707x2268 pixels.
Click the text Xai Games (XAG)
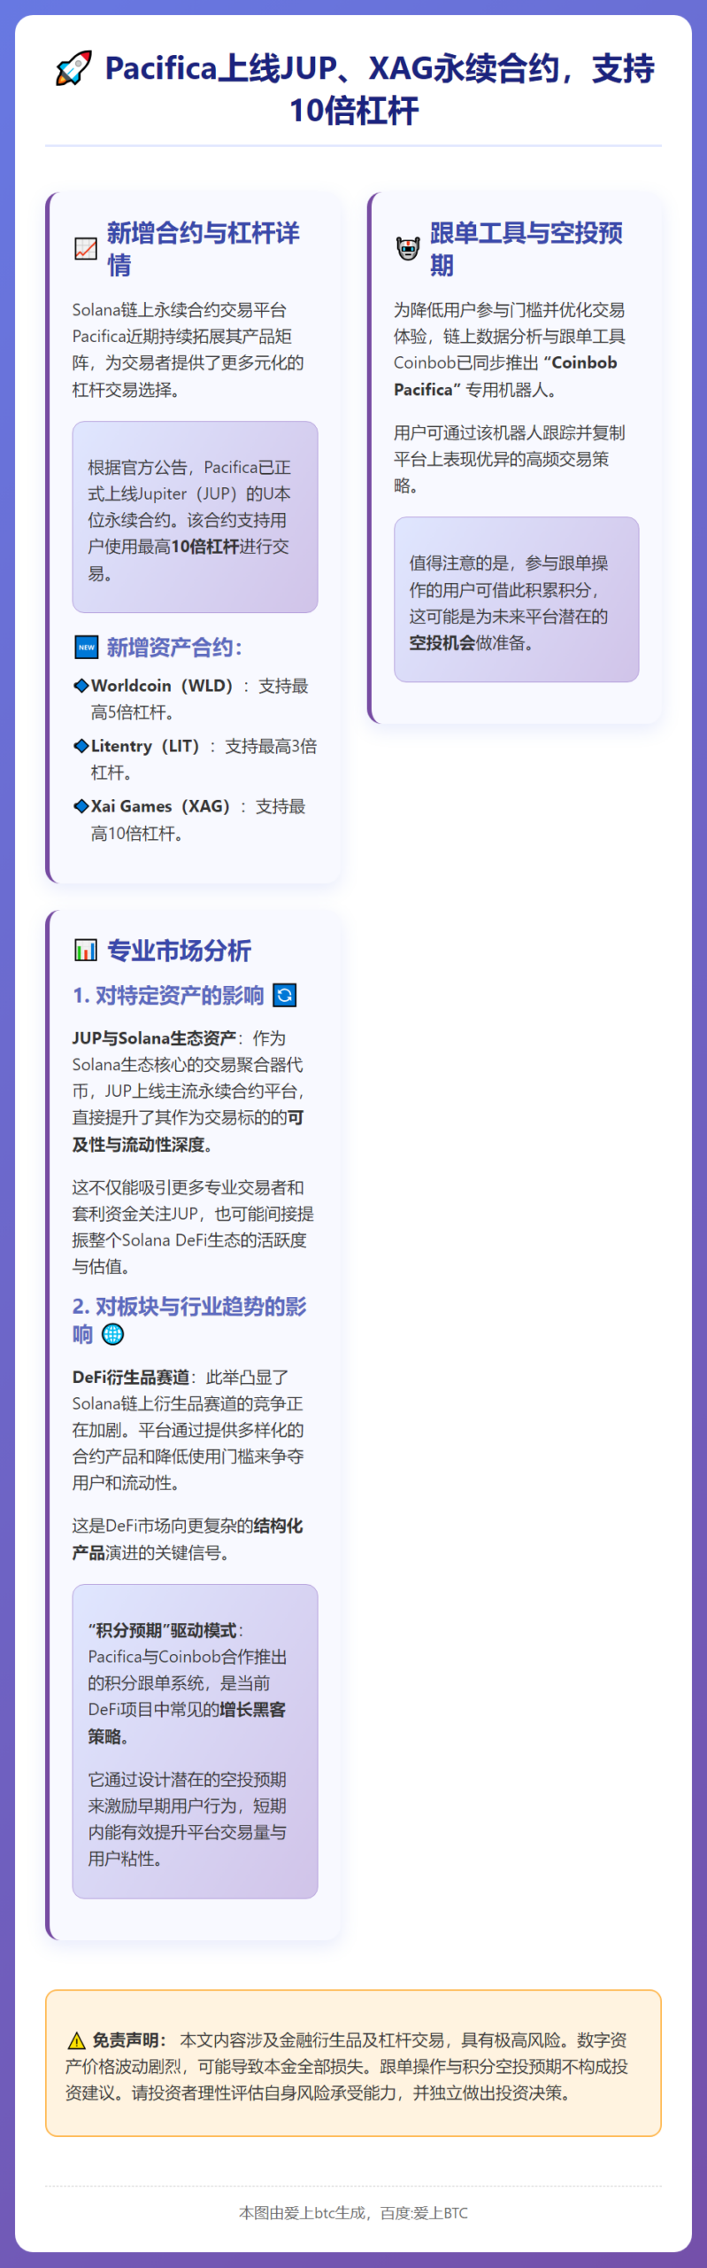(x=160, y=806)
